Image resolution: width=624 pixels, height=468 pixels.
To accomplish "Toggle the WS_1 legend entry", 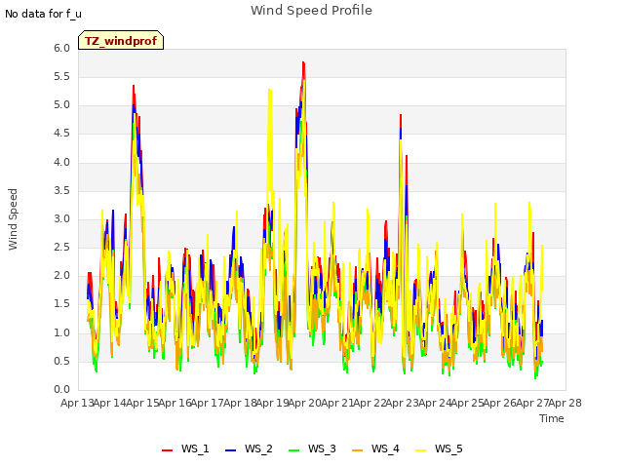I will [x=185, y=448].
